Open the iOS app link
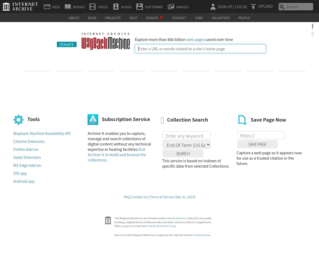Image resolution: width=319 pixels, height=266 pixels. pos(20,173)
